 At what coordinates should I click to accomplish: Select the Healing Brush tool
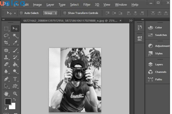click(6, 50)
